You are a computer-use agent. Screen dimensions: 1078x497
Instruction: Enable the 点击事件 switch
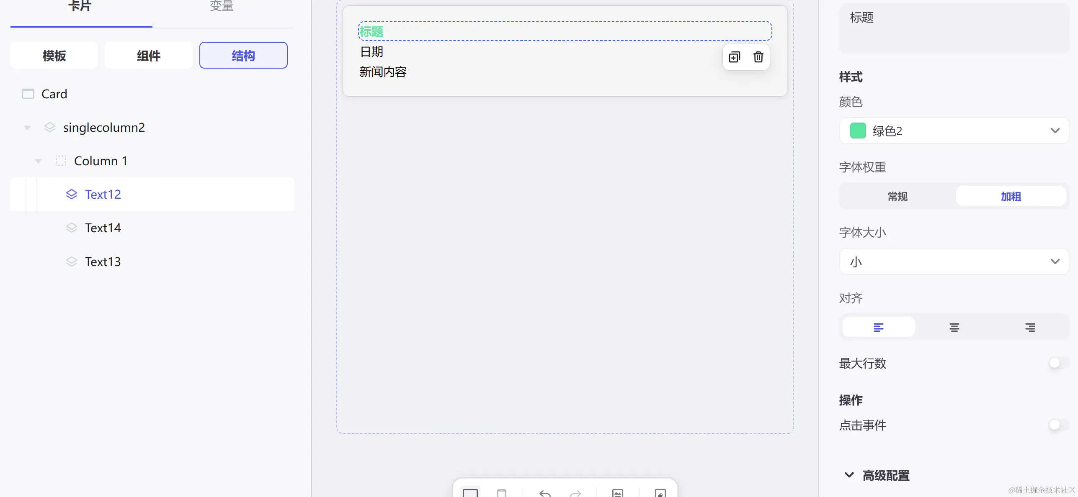coord(1058,425)
